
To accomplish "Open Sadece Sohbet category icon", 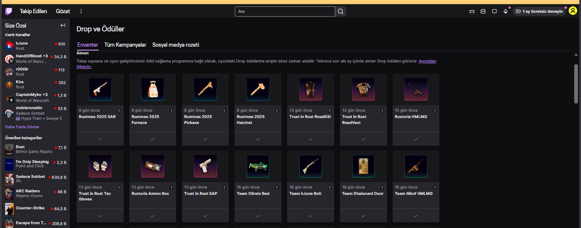I will pos(9,179).
